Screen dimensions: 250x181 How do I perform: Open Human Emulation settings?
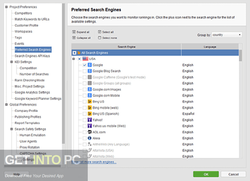pyautogui.click(x=32, y=135)
